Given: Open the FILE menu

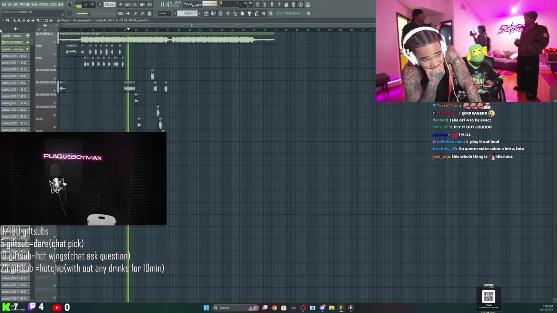Looking at the screenshot, I should (4, 4).
